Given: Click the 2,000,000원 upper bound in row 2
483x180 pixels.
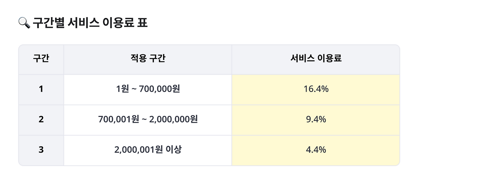Looking at the screenshot, I should point(173,119).
